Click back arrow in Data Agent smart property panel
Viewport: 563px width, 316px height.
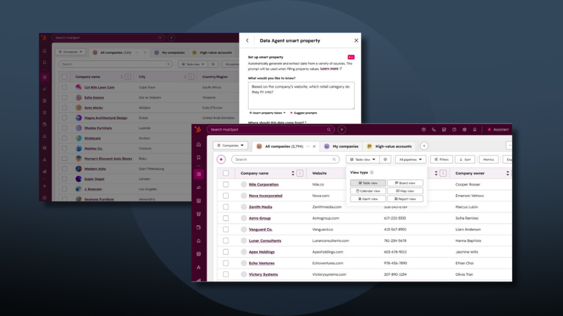click(247, 40)
